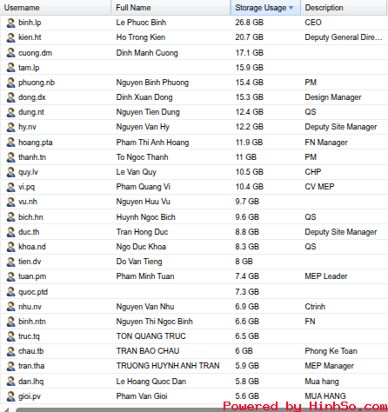Click the FN Manager description
Viewport: 388px width, 412px height.
[326, 143]
